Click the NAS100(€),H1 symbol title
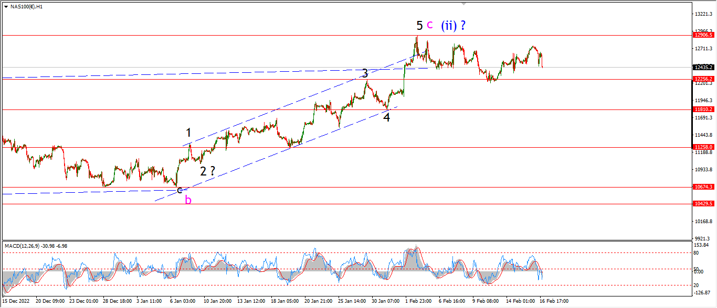Screen dimensions: 717x308 tap(27, 7)
